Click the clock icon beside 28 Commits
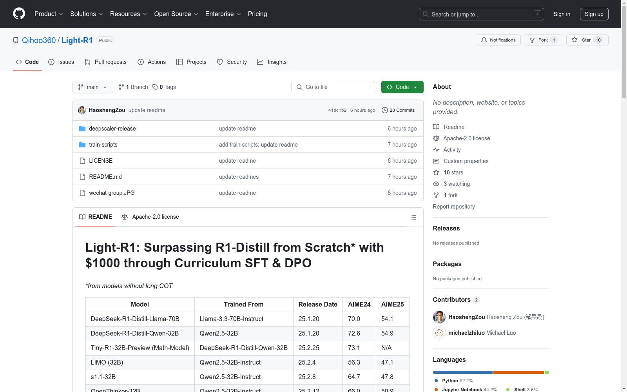This screenshot has height=392, width=627. [x=385, y=110]
